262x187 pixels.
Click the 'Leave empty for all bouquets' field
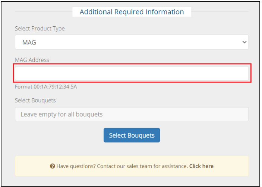[x=132, y=114]
